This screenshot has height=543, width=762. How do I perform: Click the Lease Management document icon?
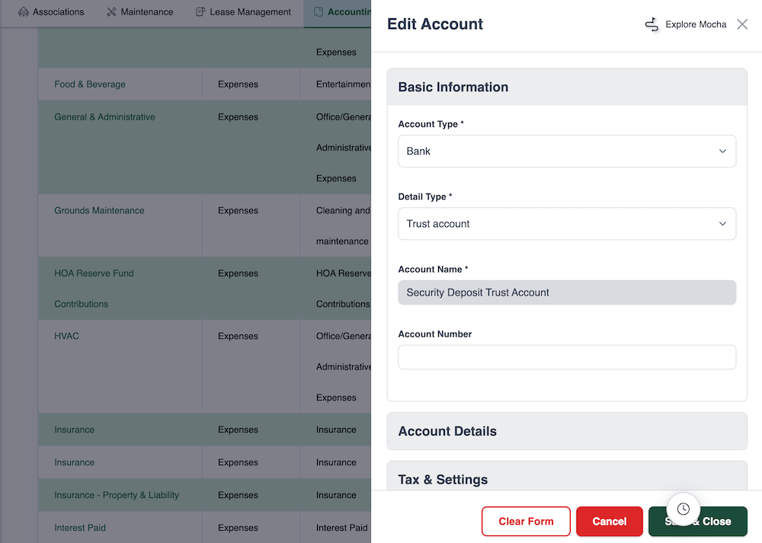[200, 11]
